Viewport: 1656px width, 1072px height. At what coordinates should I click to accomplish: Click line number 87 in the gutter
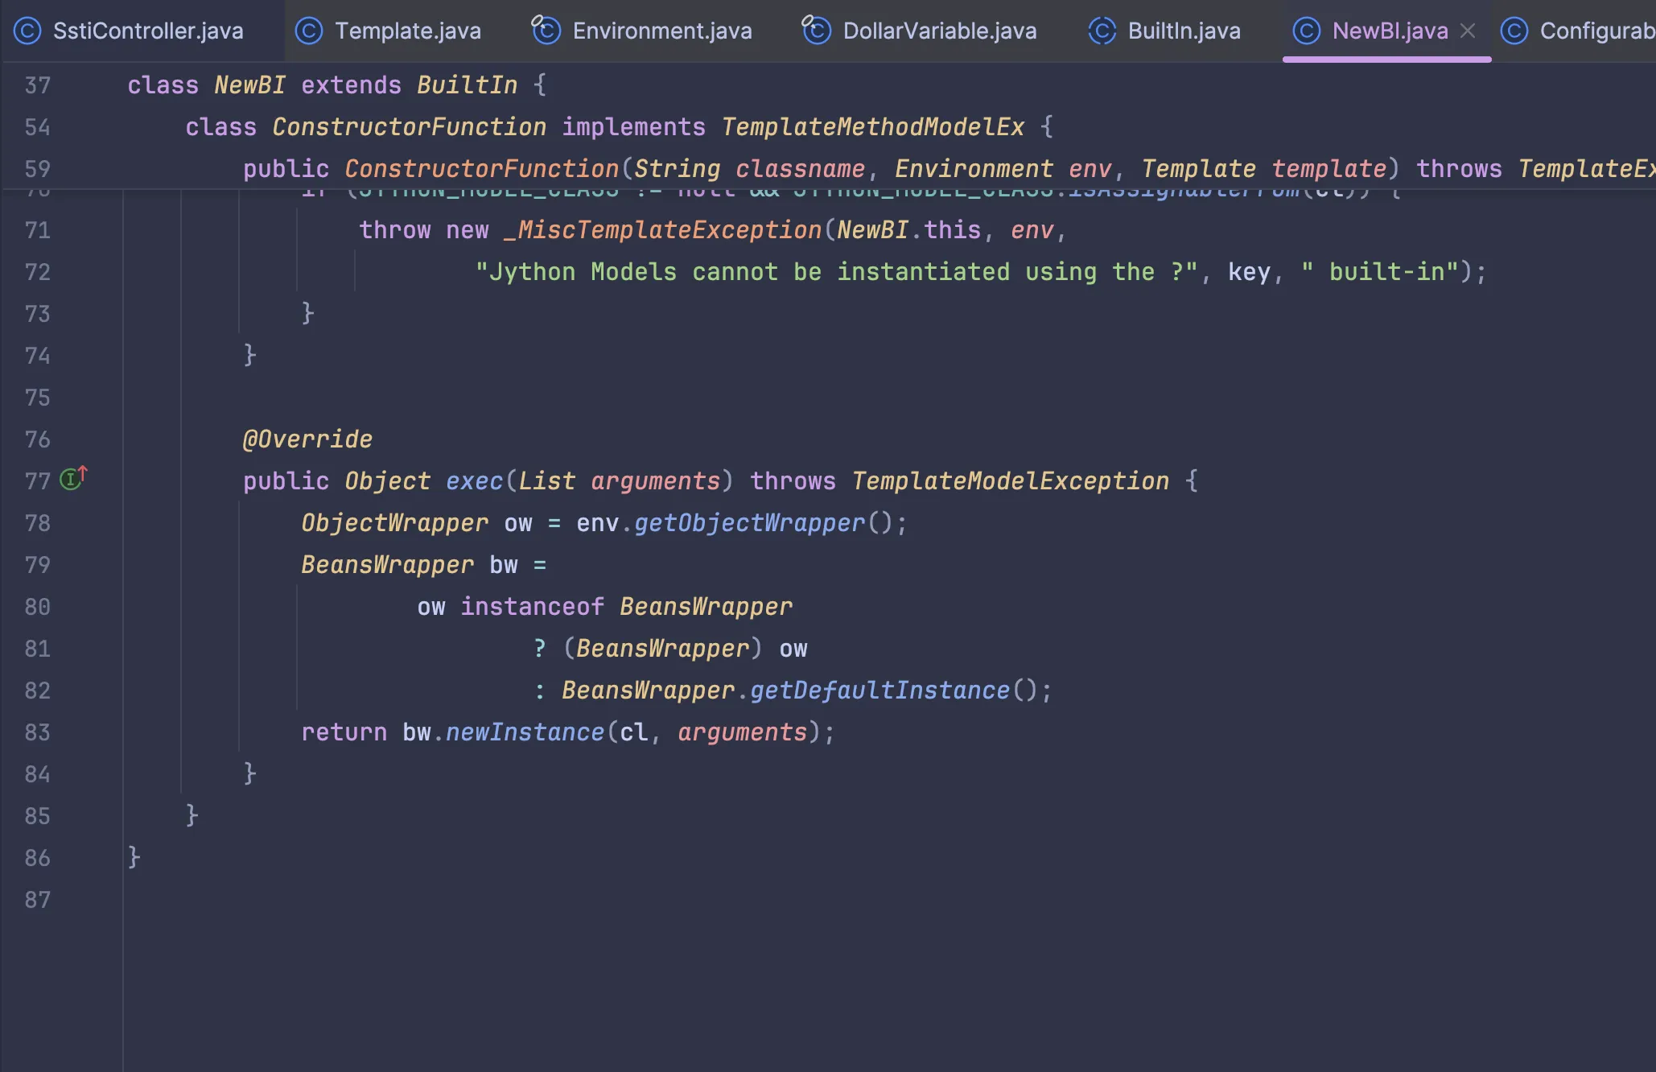[38, 900]
